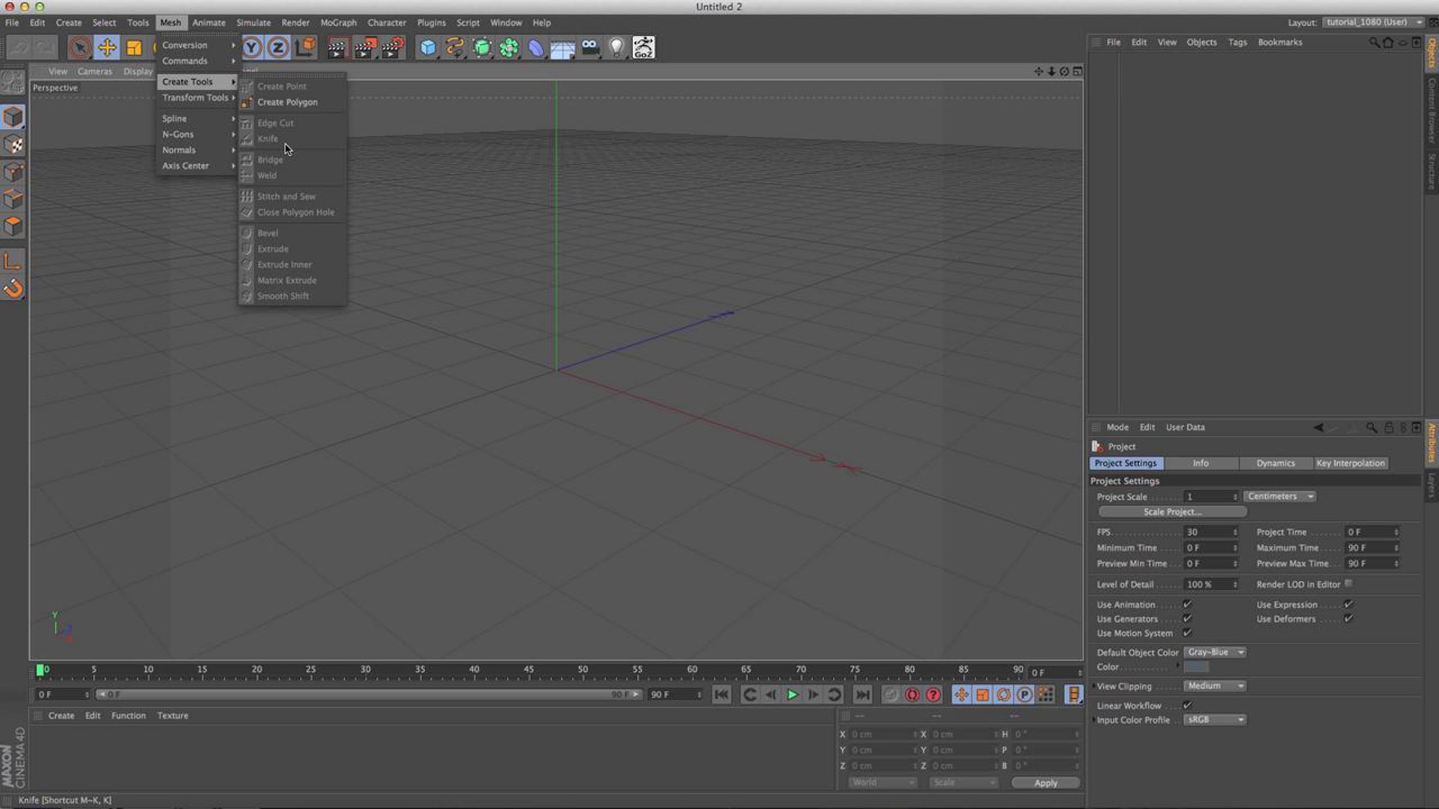
Task: Click the GoZ icon
Action: [x=643, y=47]
